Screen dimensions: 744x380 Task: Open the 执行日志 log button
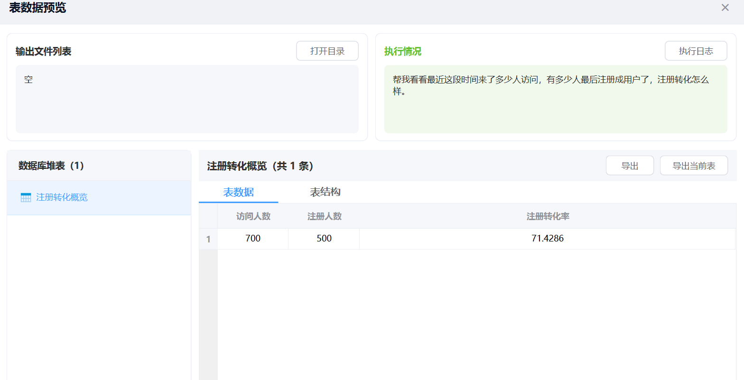(696, 51)
